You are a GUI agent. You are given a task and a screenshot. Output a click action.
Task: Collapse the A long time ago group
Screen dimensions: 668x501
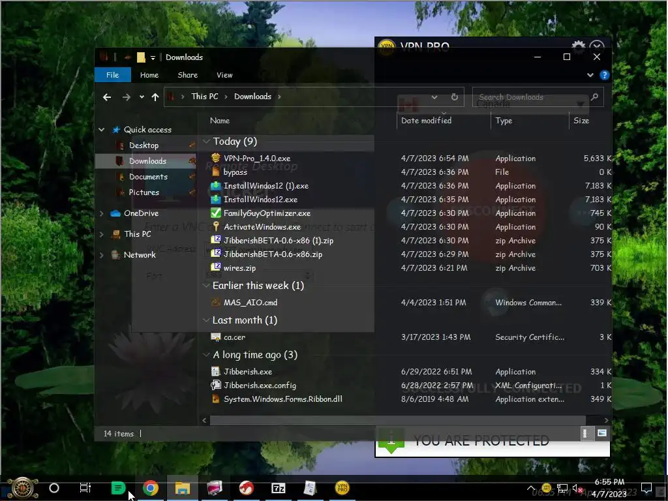206,354
